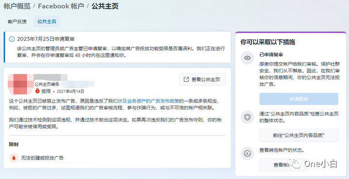
Task: Select the 受限 status label
Action: pos(46,91)
